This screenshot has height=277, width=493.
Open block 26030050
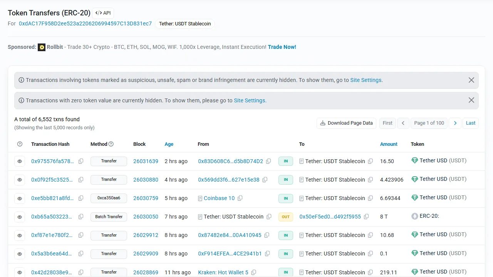point(146,217)
